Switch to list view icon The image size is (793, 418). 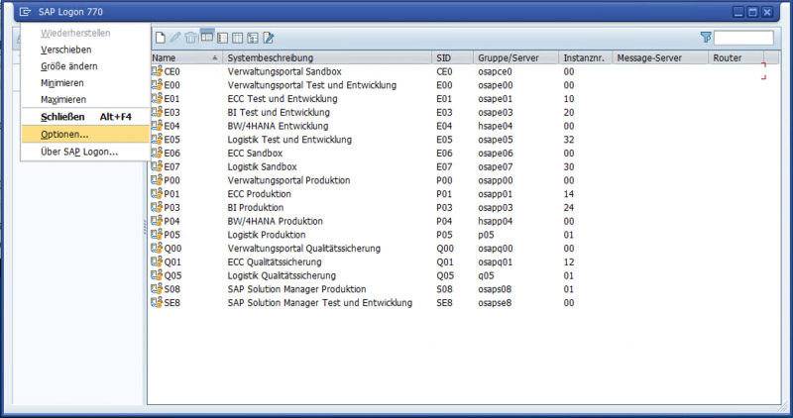click(222, 38)
